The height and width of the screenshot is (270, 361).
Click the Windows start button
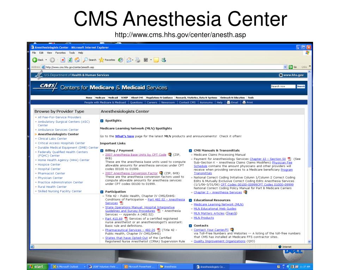tap(37, 266)
